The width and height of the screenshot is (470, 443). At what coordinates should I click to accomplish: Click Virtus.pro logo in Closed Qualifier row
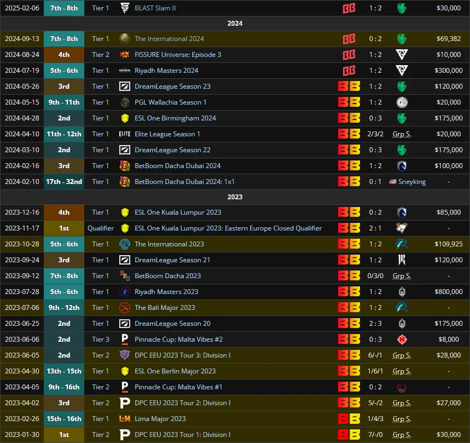pyautogui.click(x=402, y=228)
